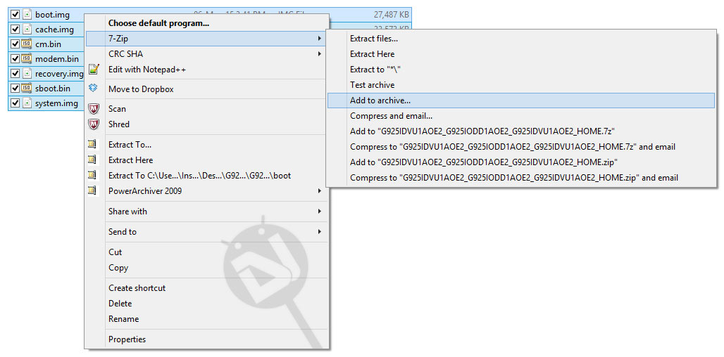Select Choose default program...
Image resolution: width=724 pixels, height=357 pixels.
(159, 23)
